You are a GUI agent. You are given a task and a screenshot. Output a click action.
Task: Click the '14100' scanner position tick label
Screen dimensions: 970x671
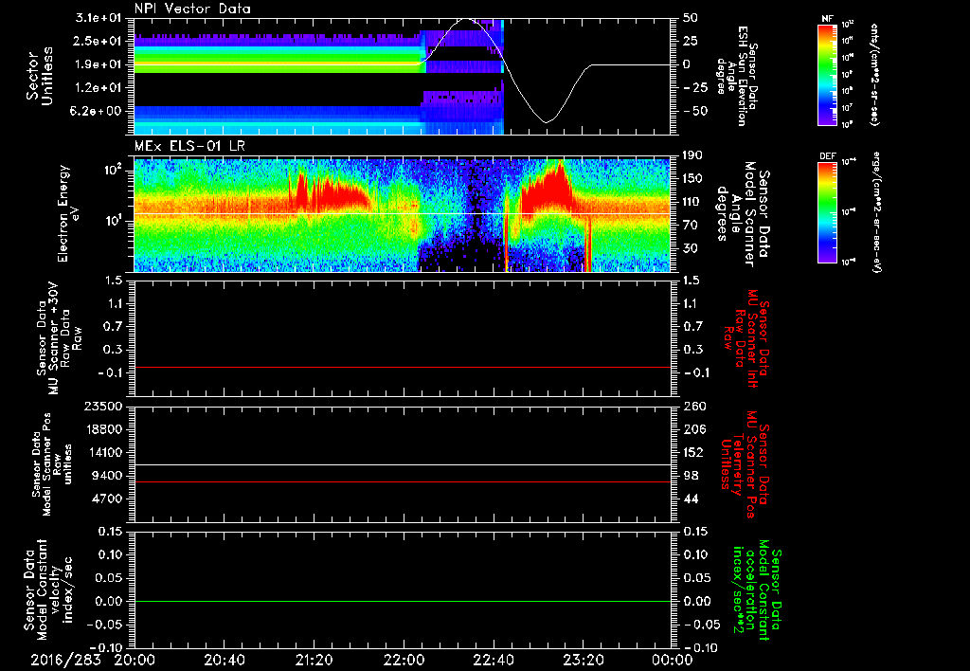[x=104, y=452]
